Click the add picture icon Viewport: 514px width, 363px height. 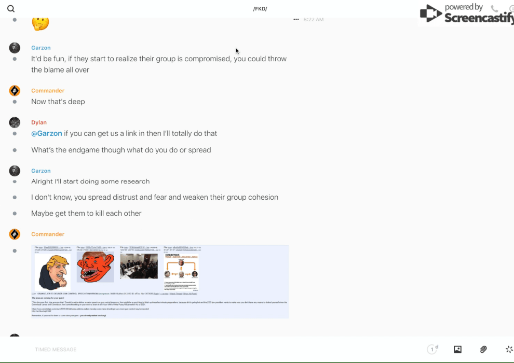[x=457, y=350]
